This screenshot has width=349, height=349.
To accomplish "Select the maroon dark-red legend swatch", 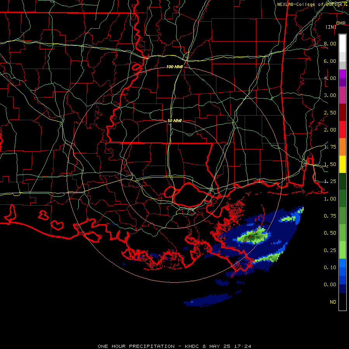I will tap(342, 112).
